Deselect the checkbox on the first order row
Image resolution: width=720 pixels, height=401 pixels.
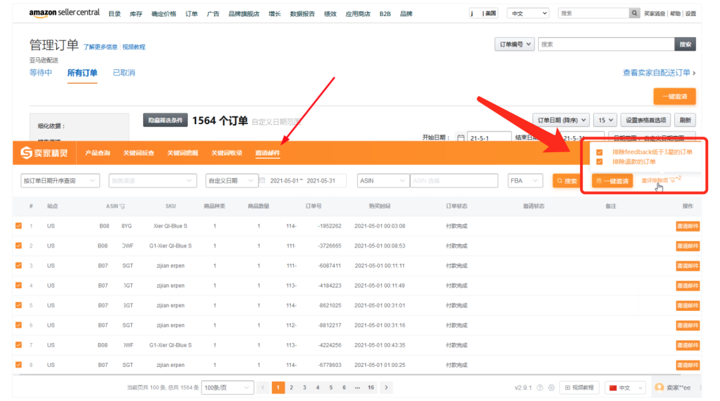click(x=17, y=227)
